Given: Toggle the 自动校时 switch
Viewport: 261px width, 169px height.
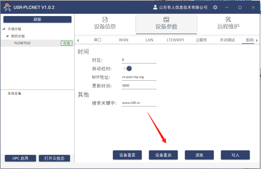Looking at the screenshot, I should click(127, 69).
